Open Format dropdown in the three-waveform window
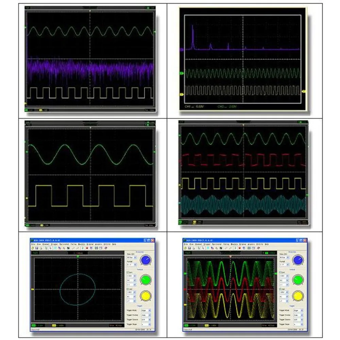The image size is (340, 340). (284, 265)
